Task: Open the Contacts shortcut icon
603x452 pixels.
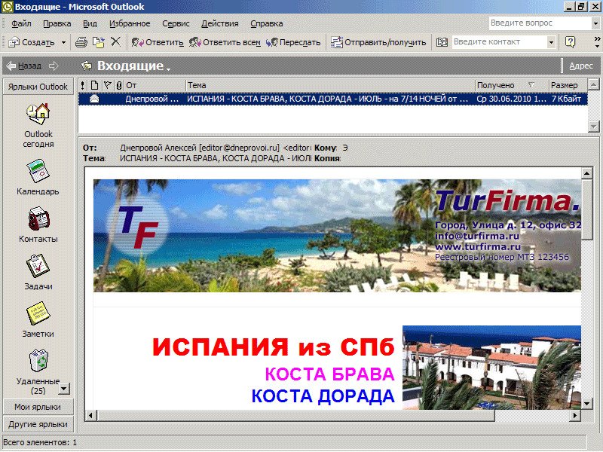Action: [x=38, y=220]
